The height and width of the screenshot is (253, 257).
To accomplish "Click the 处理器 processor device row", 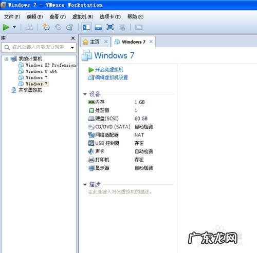I will (113, 110).
